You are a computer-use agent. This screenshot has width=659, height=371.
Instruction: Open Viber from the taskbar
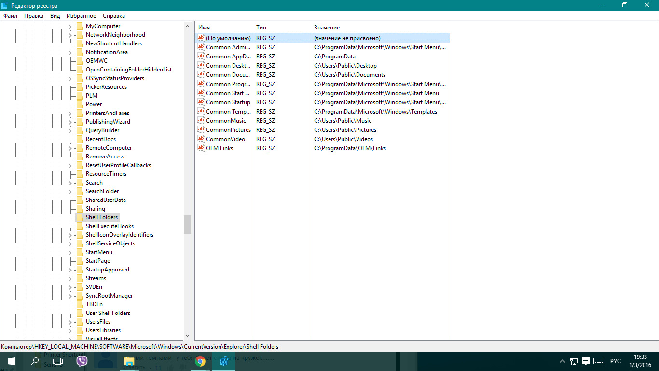click(82, 361)
